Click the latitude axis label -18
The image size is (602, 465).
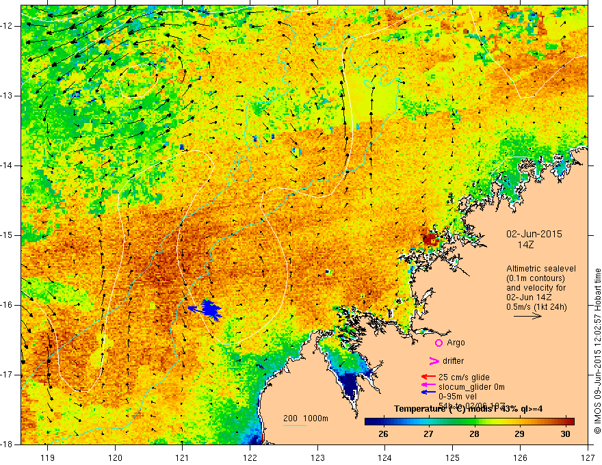[x=8, y=444]
